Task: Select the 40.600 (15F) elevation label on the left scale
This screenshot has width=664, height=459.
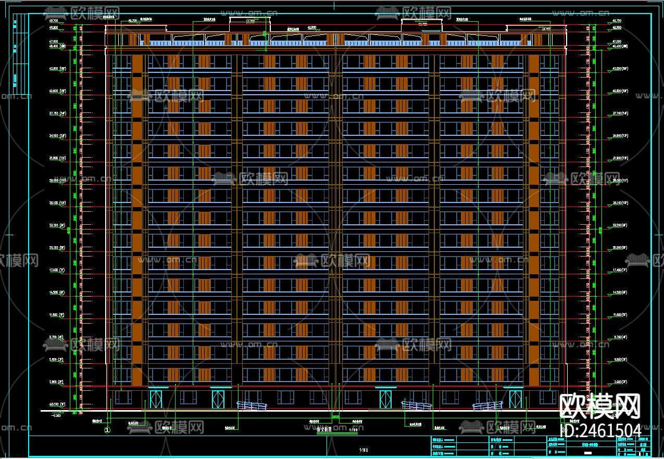Action: (x=58, y=91)
